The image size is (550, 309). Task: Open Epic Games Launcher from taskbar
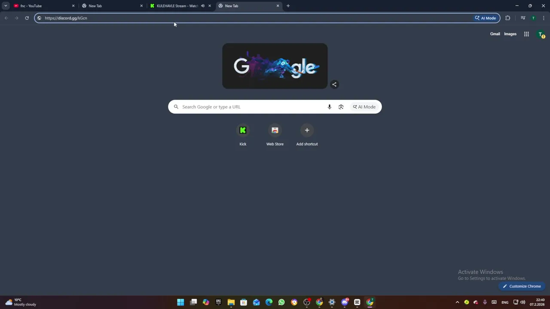(218, 302)
